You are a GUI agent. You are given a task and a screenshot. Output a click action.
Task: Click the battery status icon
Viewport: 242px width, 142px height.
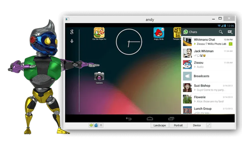(x=225, y=26)
